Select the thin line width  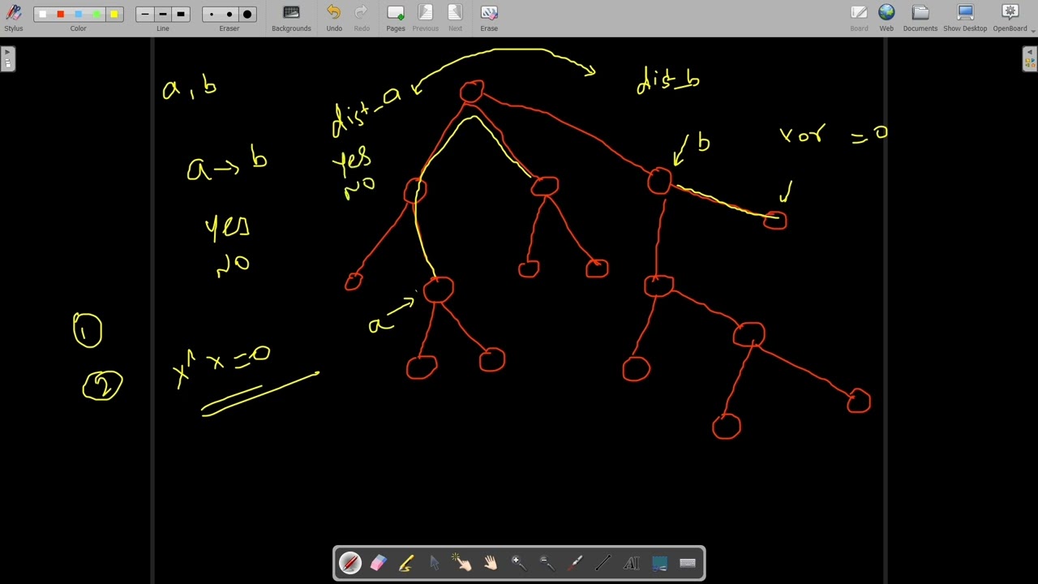(x=145, y=14)
